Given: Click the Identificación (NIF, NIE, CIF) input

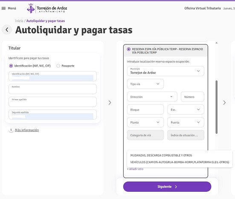Looking at the screenshot, I should [52, 76].
